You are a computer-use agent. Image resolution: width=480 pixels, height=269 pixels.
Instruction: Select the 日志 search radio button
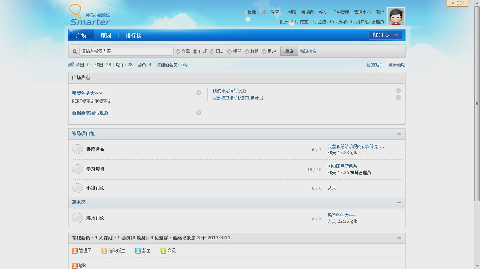tap(212, 51)
